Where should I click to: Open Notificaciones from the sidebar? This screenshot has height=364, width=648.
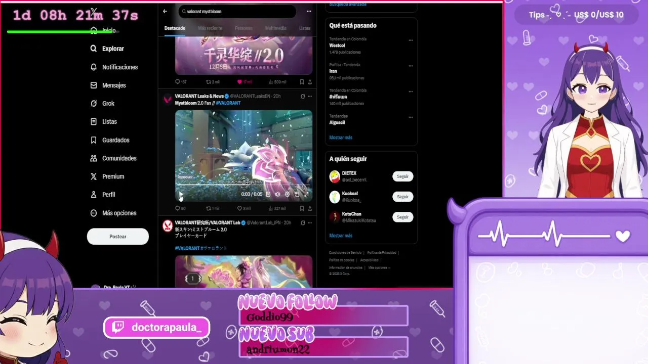(114, 67)
